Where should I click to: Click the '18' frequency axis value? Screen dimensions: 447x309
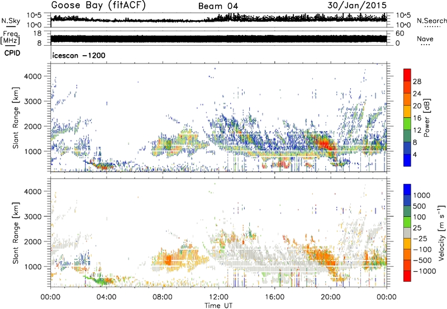pyautogui.click(x=37, y=33)
